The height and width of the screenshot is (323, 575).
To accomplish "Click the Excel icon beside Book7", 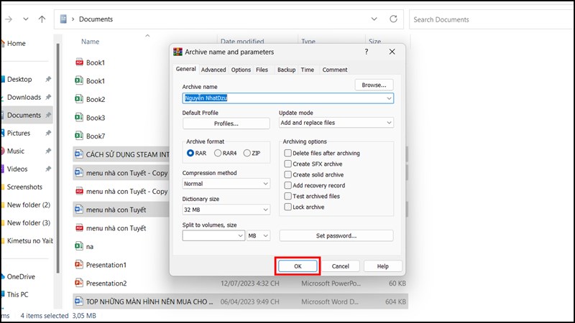I will pyautogui.click(x=79, y=136).
